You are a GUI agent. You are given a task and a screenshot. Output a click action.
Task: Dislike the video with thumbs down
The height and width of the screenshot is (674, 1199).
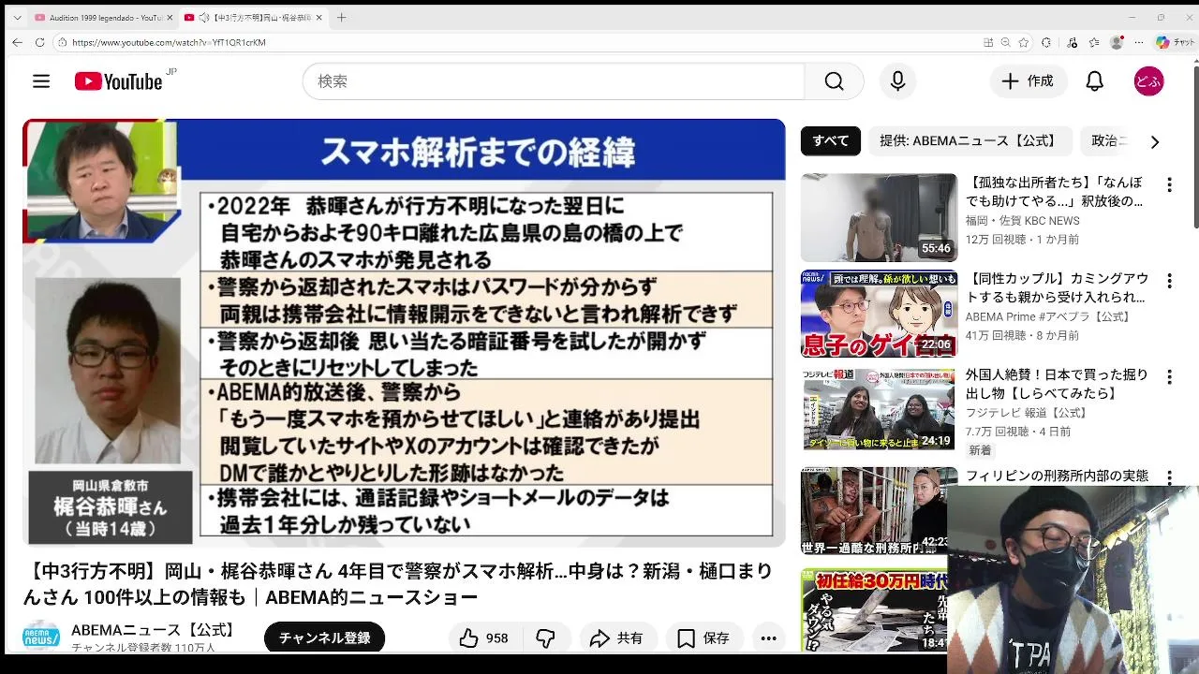point(545,638)
